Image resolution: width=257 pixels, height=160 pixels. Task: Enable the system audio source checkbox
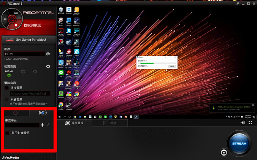tap(6, 99)
